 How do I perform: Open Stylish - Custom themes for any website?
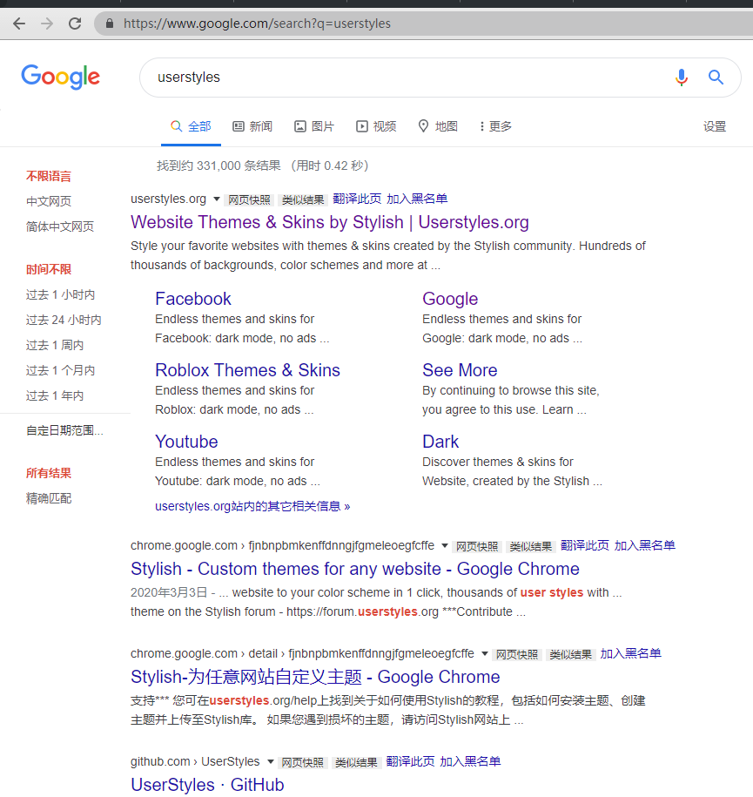[x=355, y=569]
